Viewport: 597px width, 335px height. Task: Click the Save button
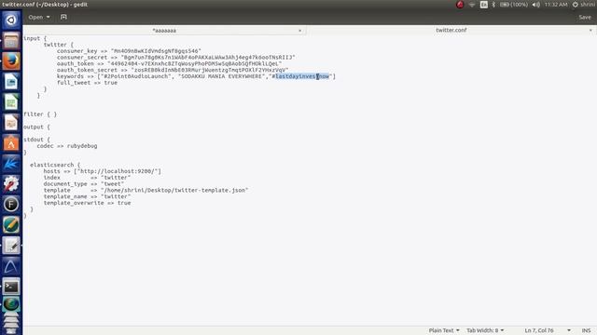[x=585, y=17]
